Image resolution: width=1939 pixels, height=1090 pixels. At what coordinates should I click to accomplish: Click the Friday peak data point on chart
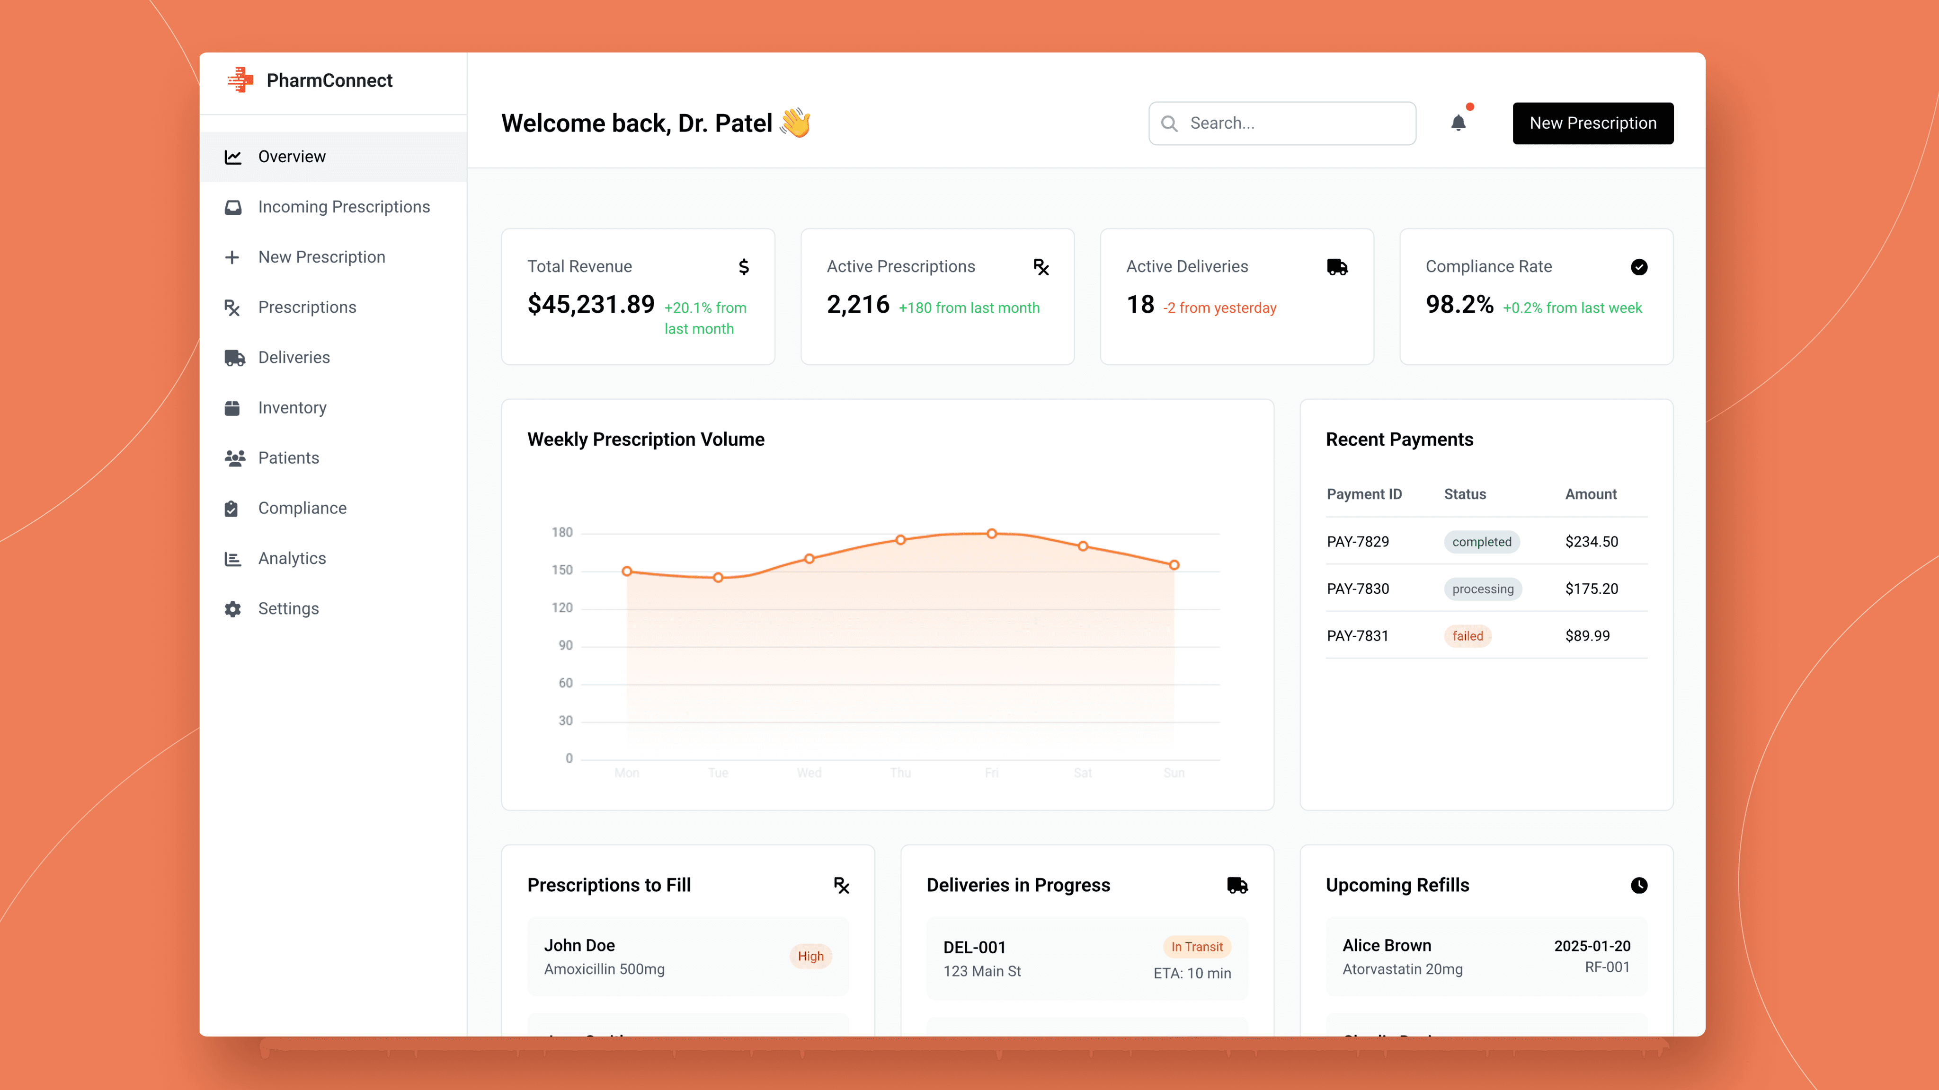point(991,534)
